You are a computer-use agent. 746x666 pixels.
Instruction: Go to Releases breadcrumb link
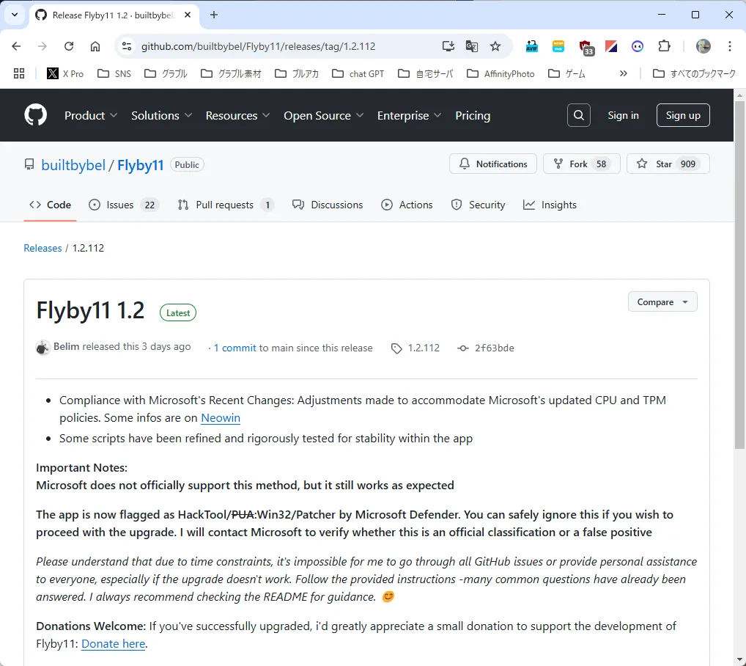click(x=43, y=248)
